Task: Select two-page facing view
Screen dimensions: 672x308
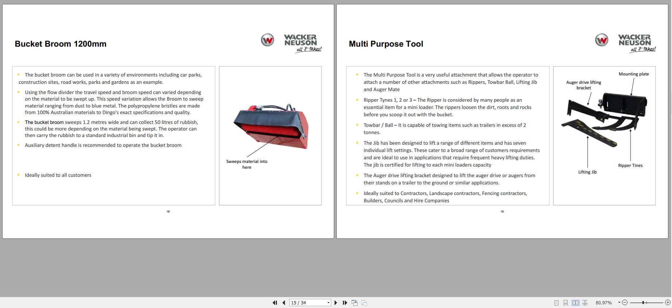Action: (575, 303)
